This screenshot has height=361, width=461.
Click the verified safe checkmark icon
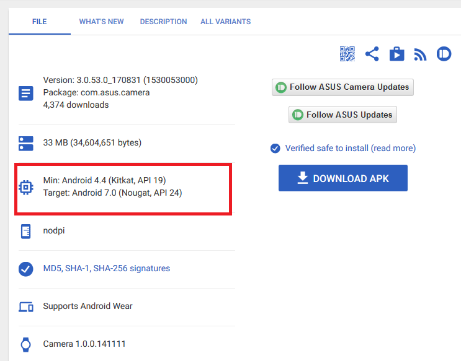coord(275,149)
